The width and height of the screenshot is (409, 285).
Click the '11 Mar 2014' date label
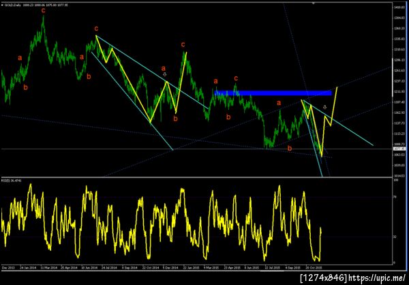pos(49,267)
